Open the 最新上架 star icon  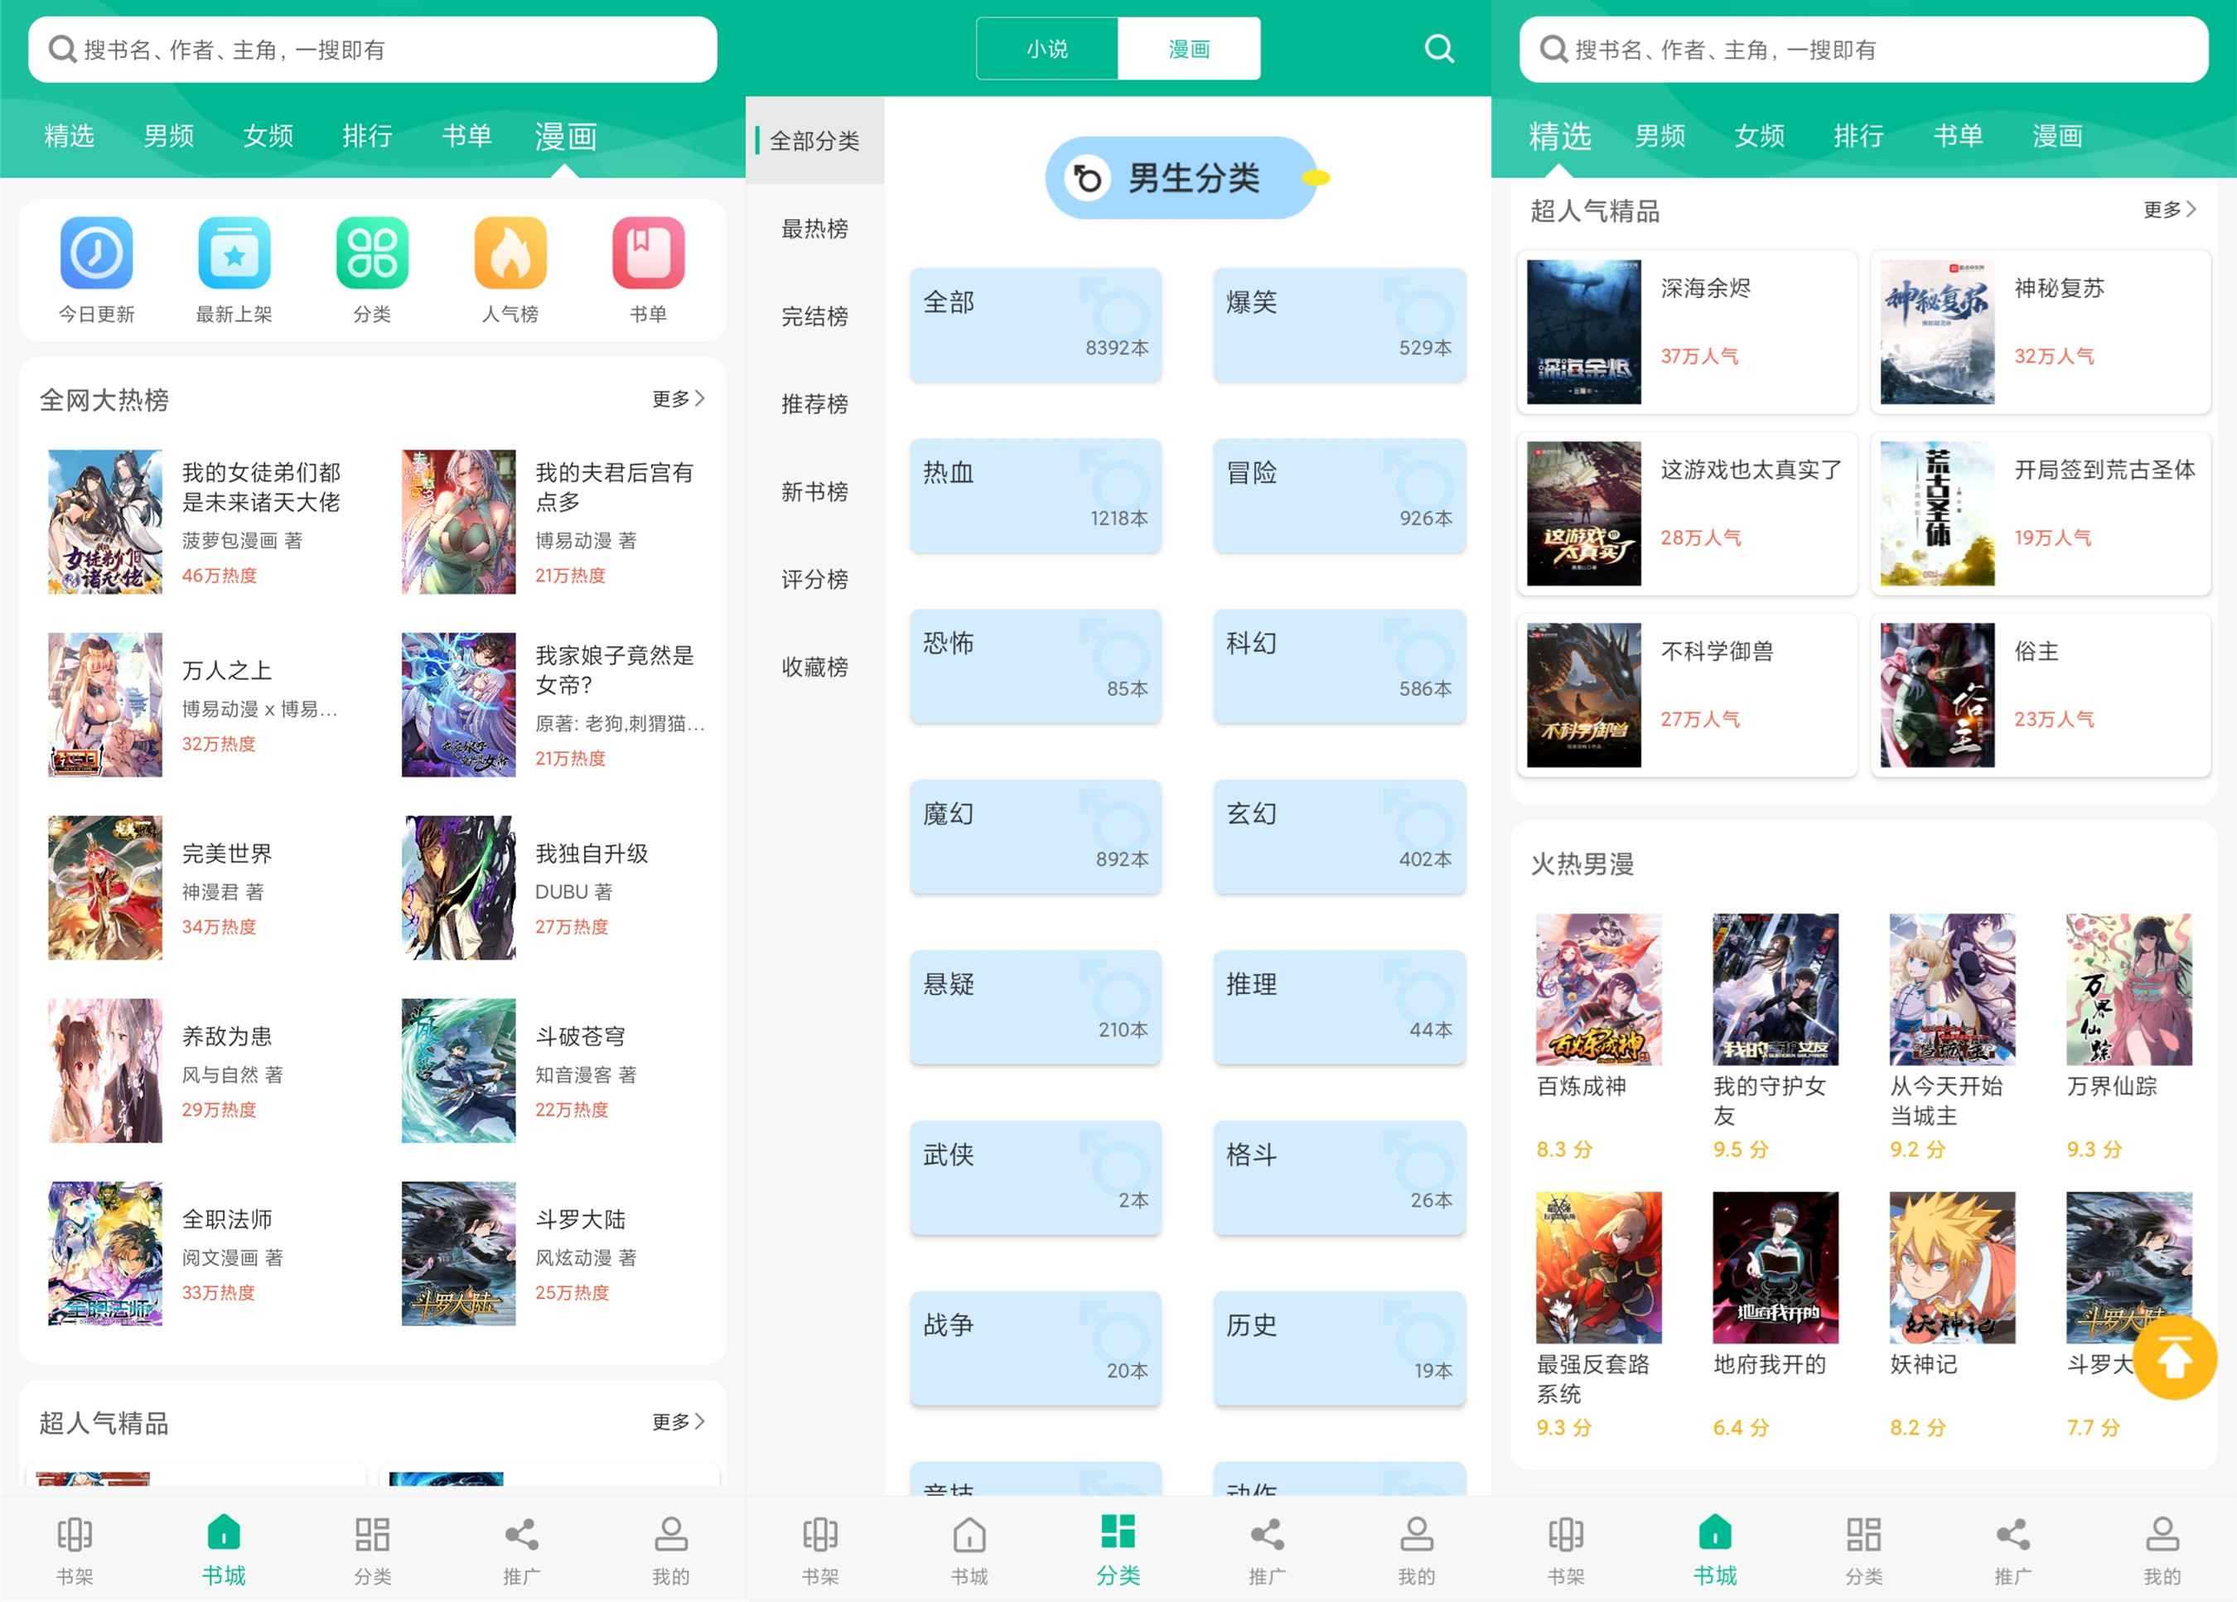(x=234, y=254)
